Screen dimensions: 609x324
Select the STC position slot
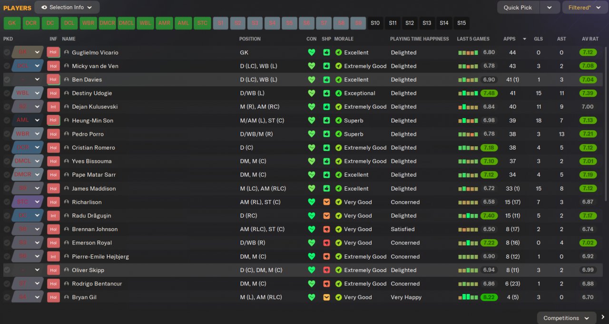(202, 23)
